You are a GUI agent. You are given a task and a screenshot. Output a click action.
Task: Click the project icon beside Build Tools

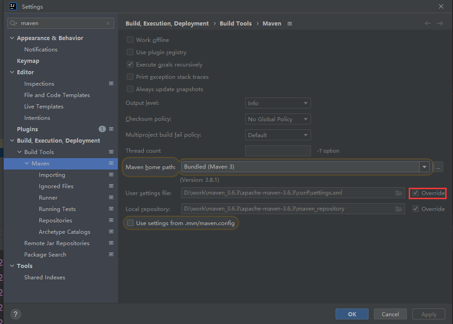tap(111, 152)
